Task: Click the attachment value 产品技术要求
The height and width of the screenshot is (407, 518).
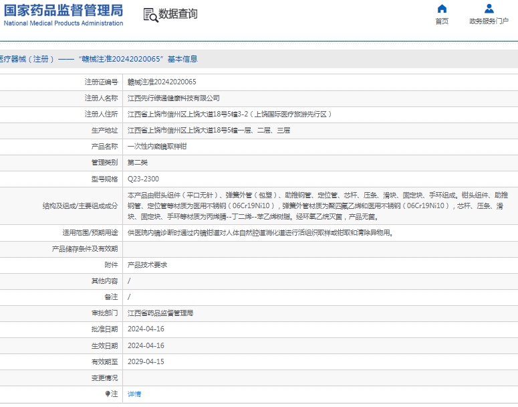Action: coord(147,264)
